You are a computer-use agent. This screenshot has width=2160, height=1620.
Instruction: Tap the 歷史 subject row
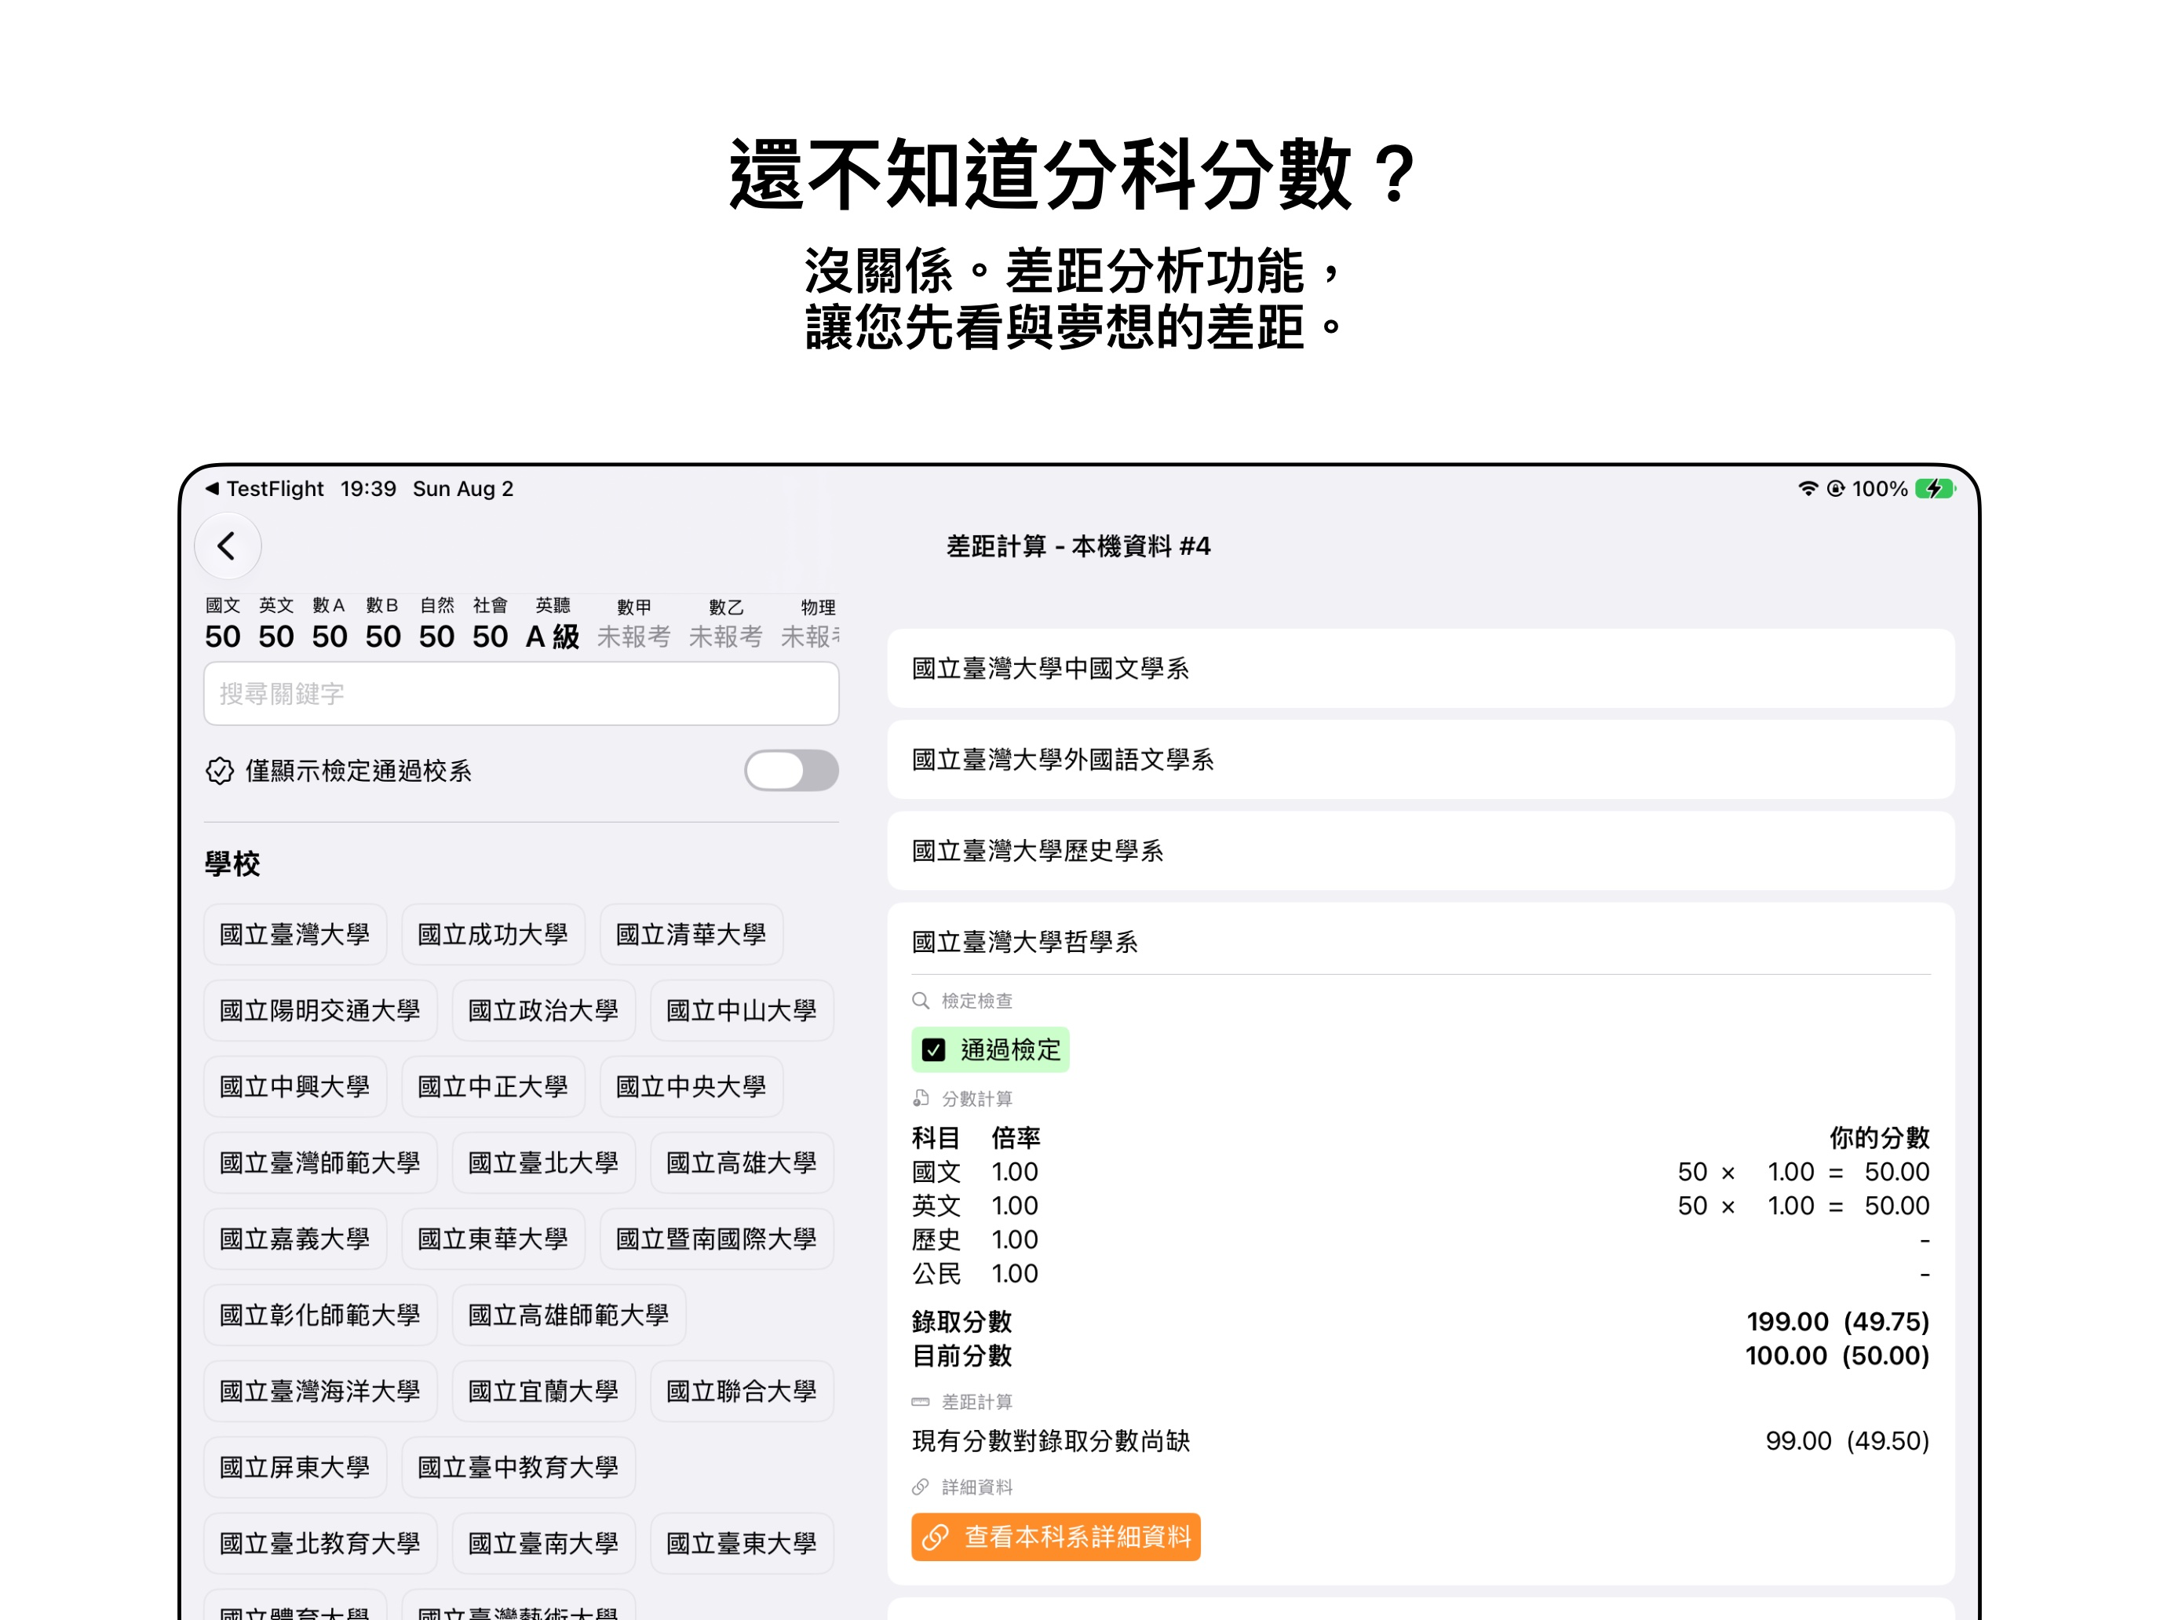click(1421, 1240)
